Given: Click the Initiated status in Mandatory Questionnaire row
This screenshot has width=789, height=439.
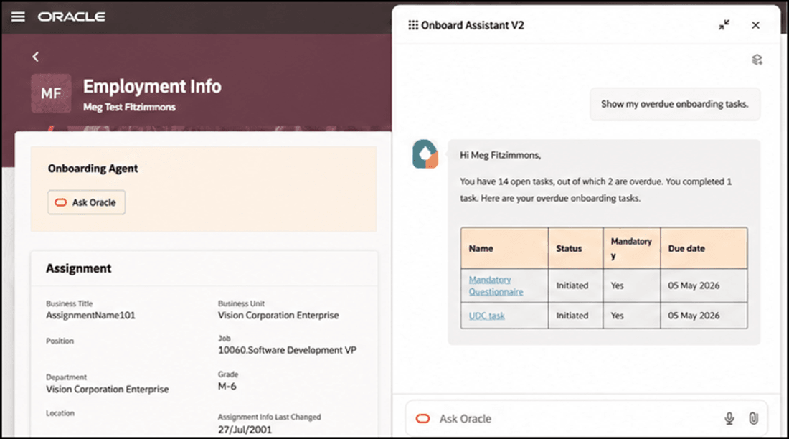Looking at the screenshot, I should (x=572, y=285).
